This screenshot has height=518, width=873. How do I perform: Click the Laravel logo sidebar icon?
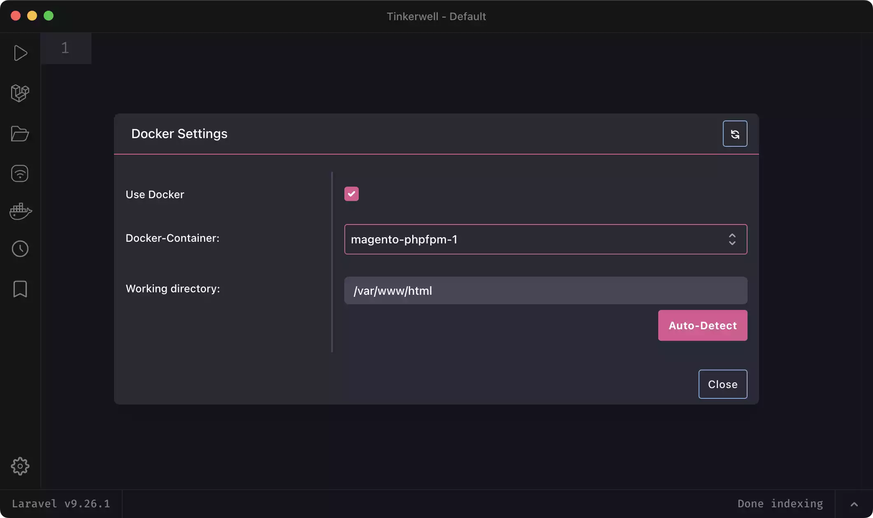point(20,93)
